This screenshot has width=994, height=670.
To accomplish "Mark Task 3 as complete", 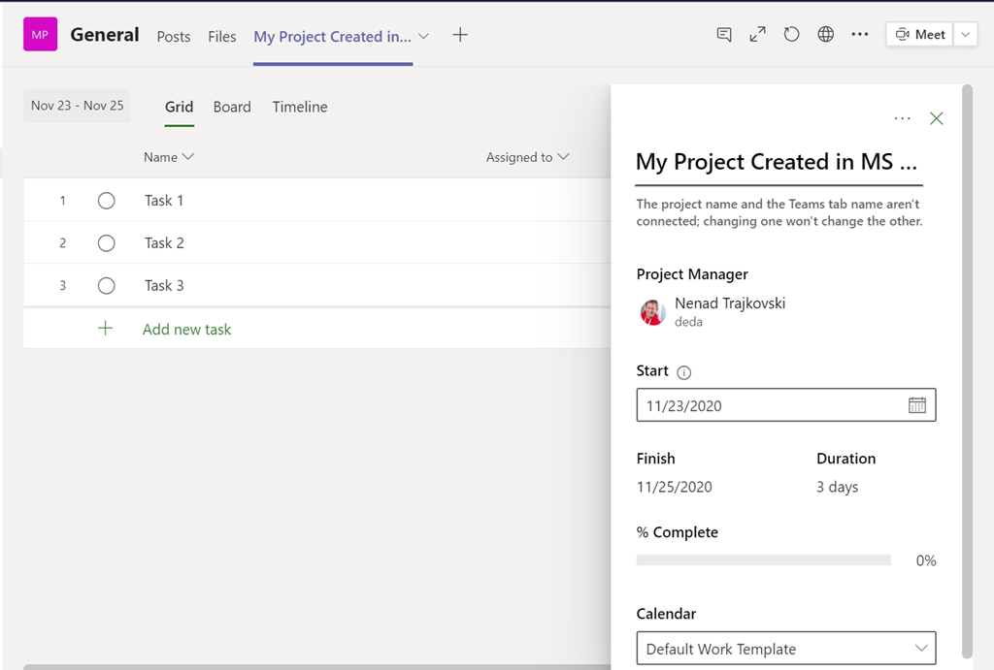I will coord(107,286).
